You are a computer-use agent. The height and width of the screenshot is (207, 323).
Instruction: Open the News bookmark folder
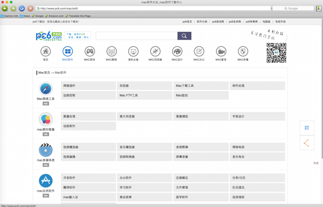(25, 16)
